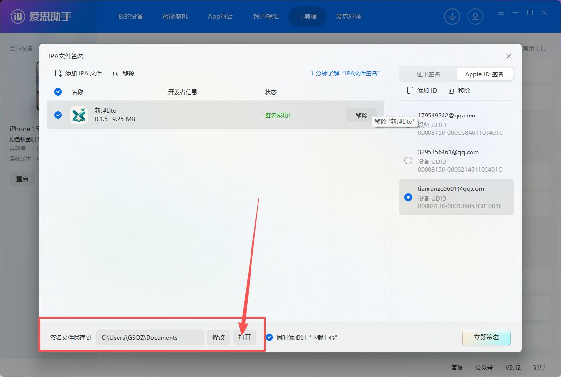Click the 签名成功! status text
The image size is (561, 377).
[278, 115]
